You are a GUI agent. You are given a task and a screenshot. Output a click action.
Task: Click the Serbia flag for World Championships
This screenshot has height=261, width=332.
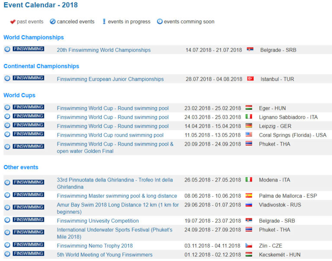pos(250,49)
